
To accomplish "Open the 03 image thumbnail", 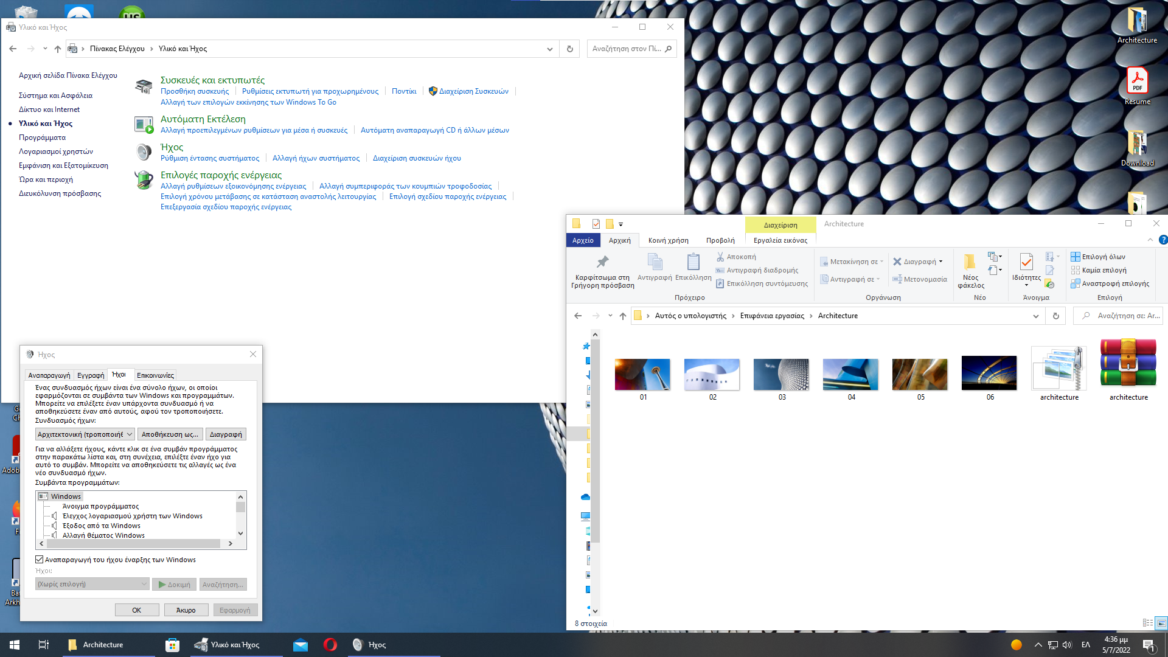I will click(781, 374).
